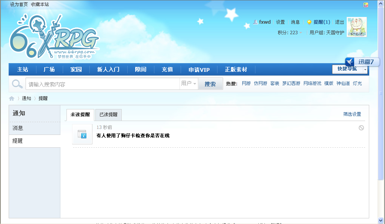Click the lightbulb reminder icon
The height and width of the screenshot is (224, 385).
click(309, 22)
